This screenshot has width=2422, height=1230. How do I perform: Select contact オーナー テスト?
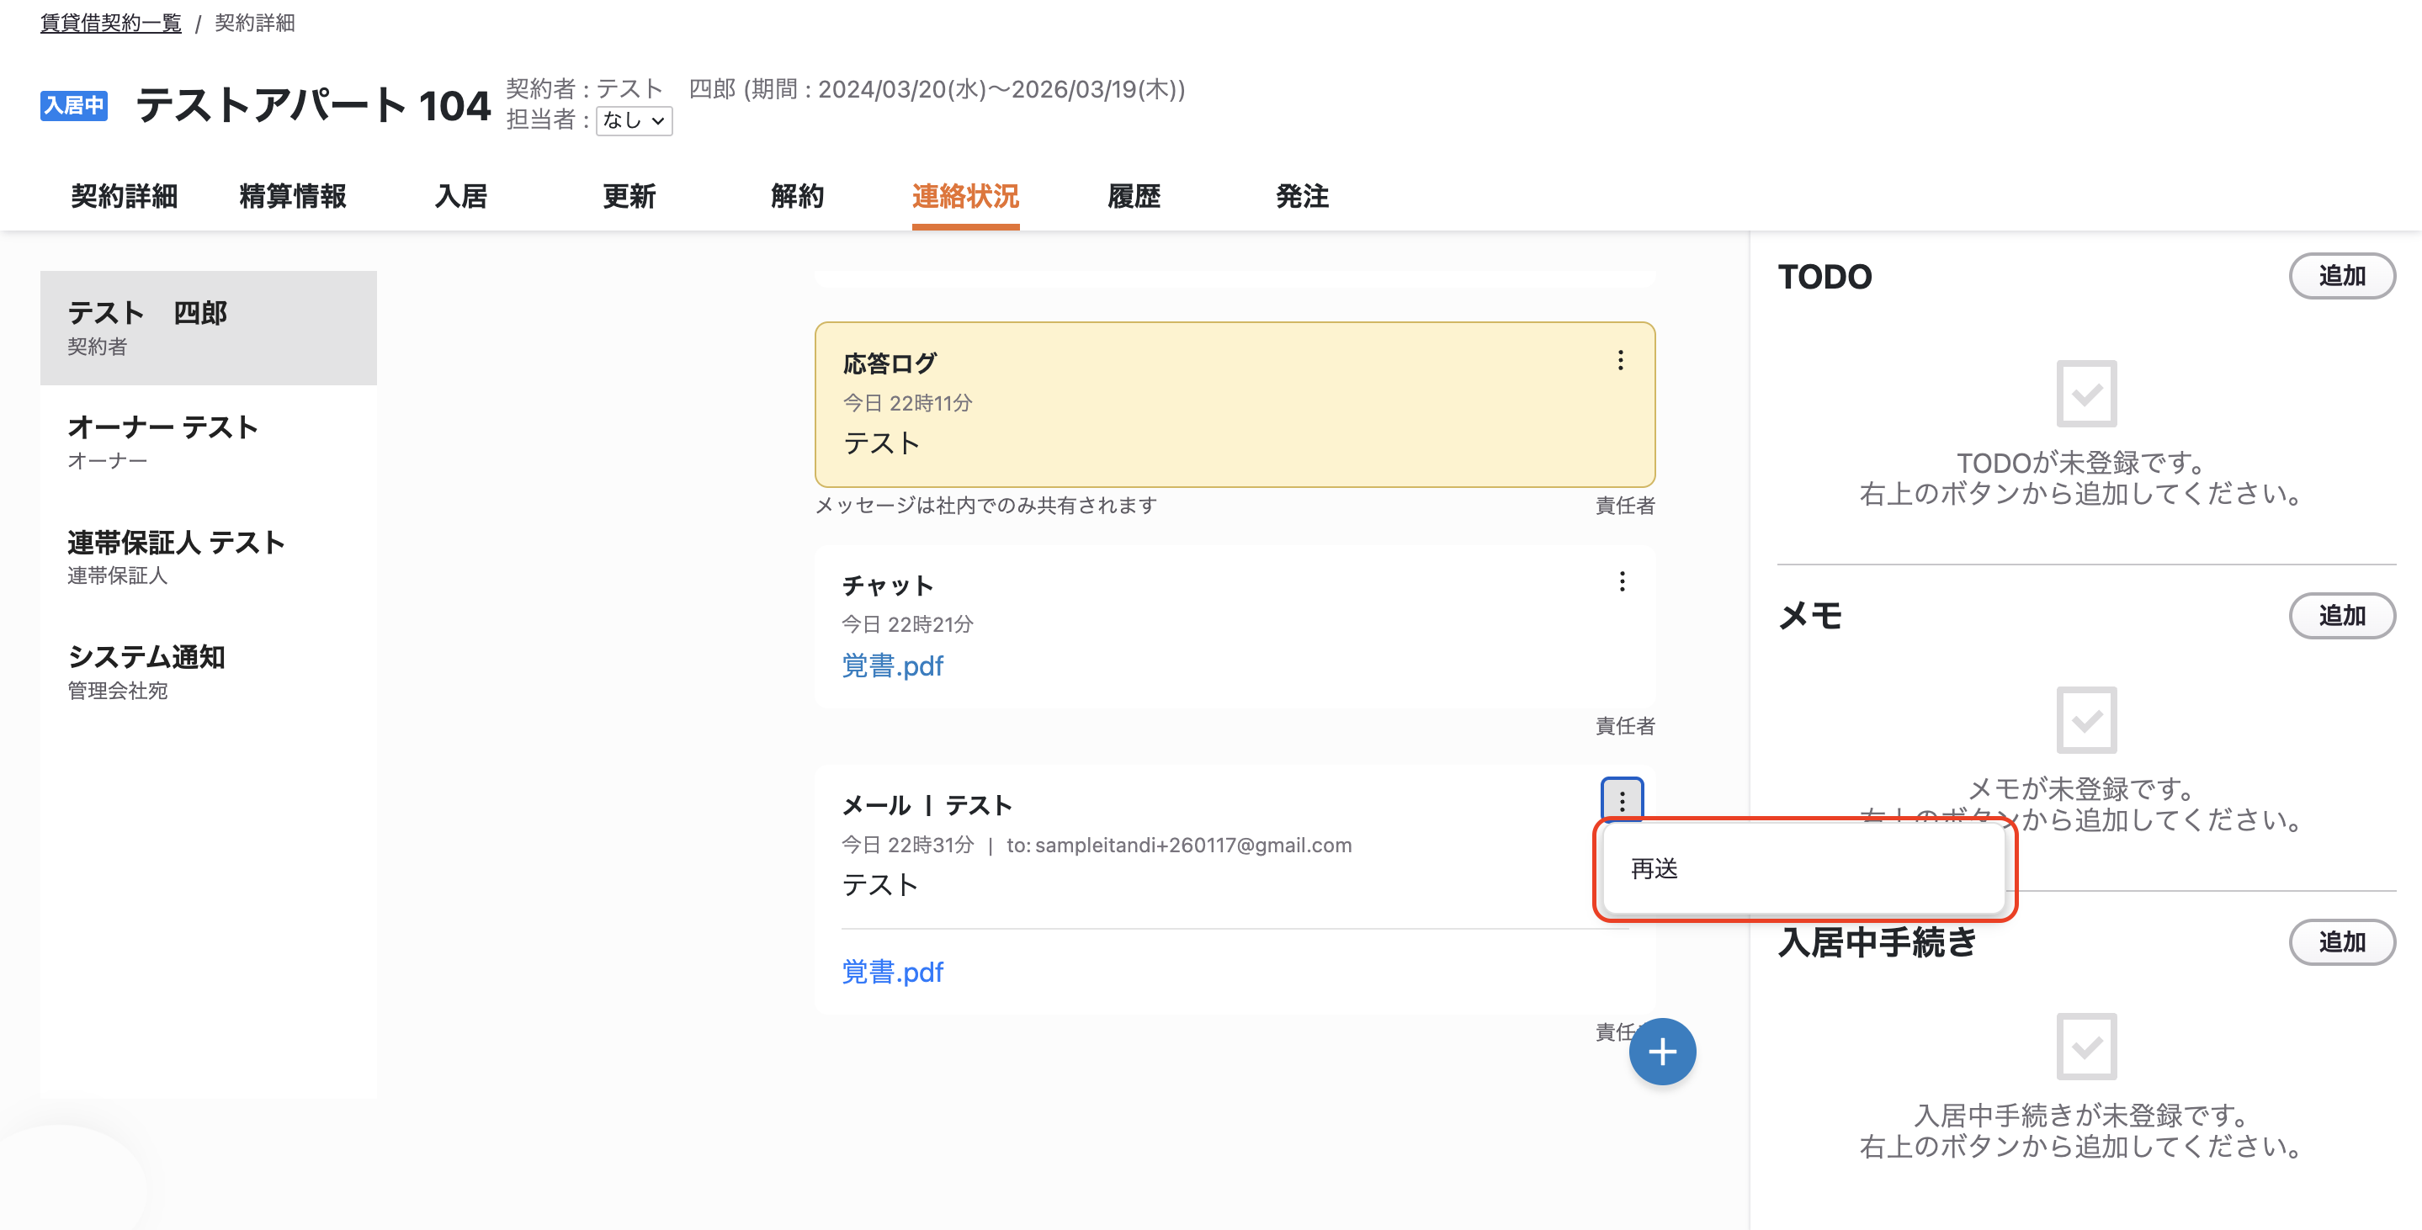click(x=208, y=442)
